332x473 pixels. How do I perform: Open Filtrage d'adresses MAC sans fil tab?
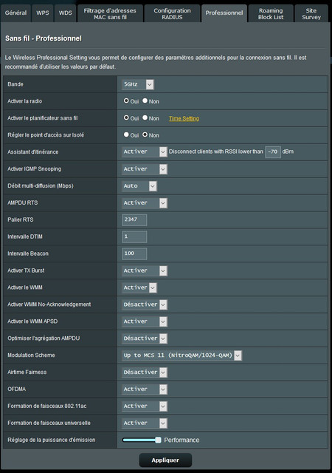tap(110, 13)
